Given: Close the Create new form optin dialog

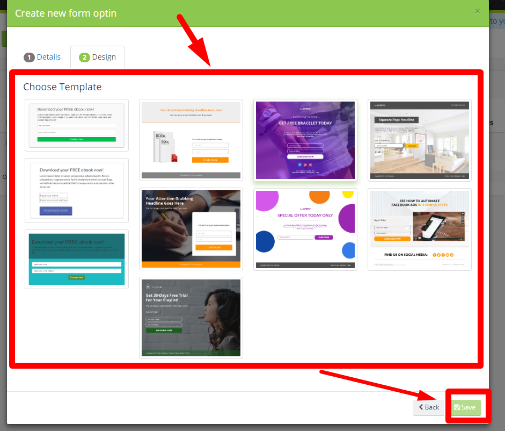Looking at the screenshot, I should (477, 11).
